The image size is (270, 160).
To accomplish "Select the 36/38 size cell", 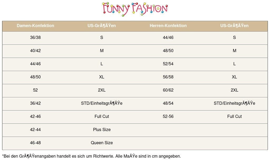I will coord(35,38).
